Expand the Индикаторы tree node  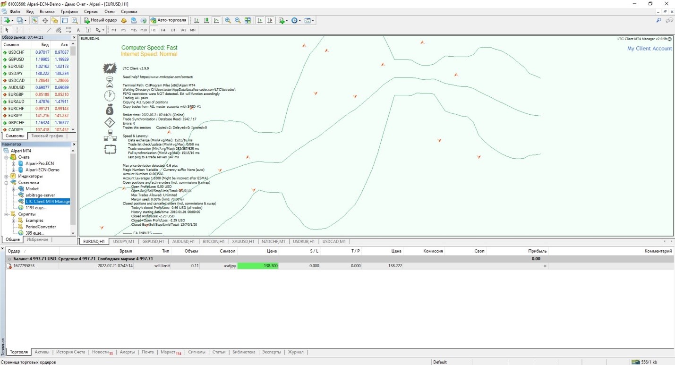click(x=7, y=176)
